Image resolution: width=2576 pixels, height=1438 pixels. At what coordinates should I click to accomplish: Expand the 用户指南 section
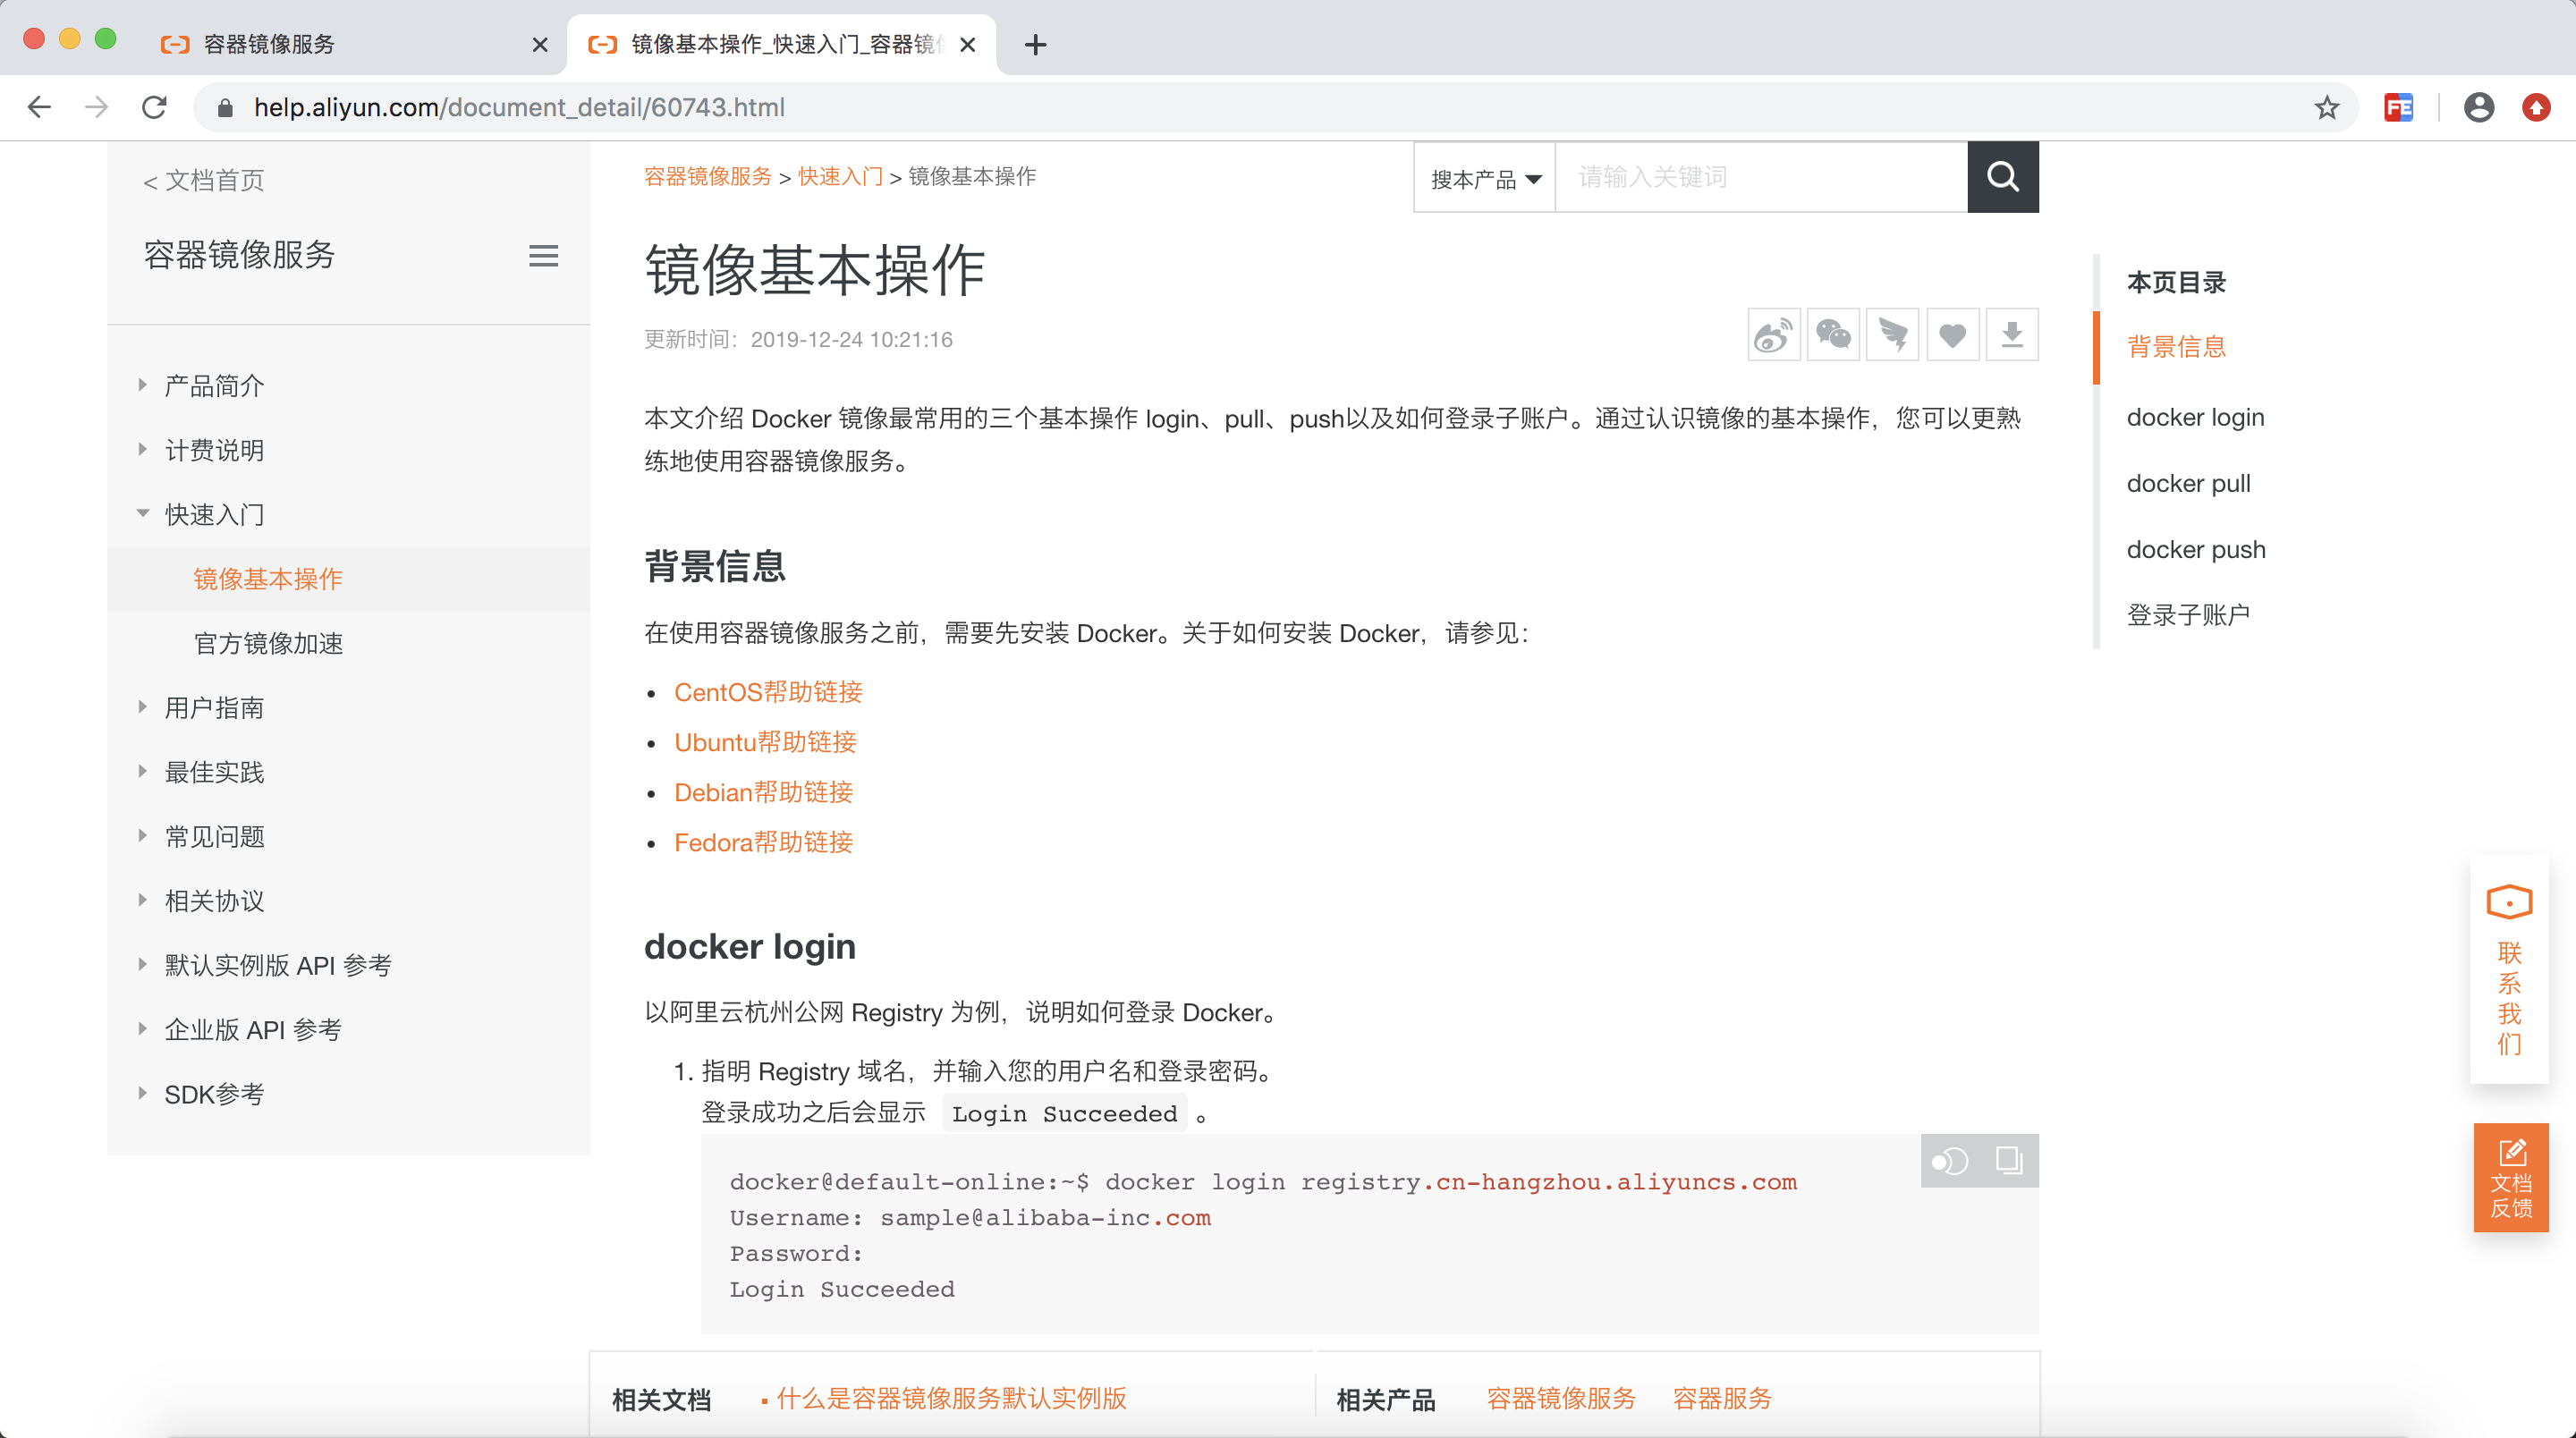tap(142, 707)
